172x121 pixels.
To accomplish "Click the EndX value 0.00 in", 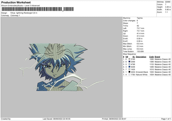I will click(140, 39).
